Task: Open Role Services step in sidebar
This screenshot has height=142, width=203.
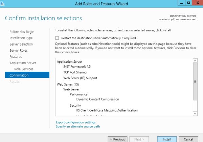Action: point(24,69)
